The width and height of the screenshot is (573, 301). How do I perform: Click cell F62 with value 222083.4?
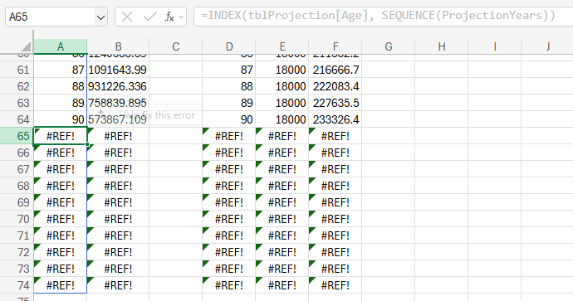pos(335,86)
